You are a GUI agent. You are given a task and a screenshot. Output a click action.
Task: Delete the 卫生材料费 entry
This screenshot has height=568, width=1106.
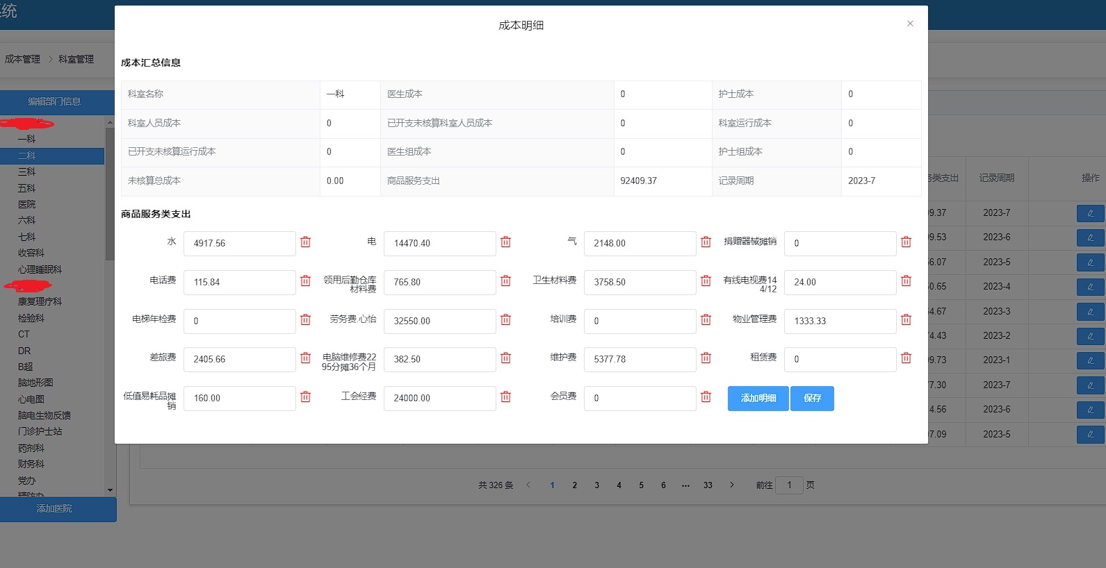click(706, 281)
